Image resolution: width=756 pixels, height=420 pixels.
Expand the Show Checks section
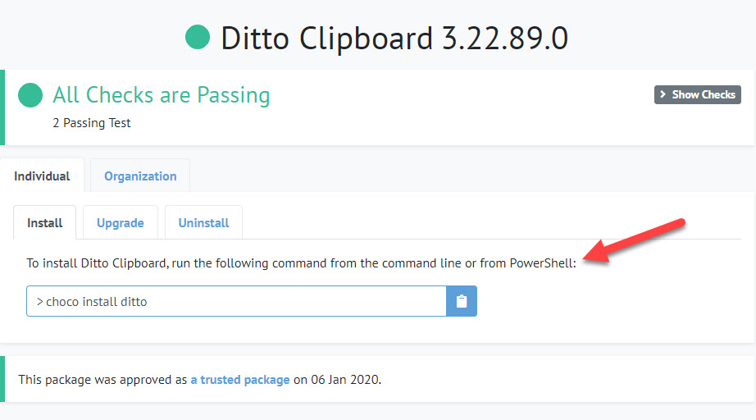coord(697,94)
